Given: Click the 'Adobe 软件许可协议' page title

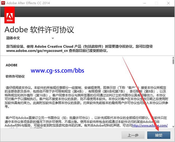Looking at the screenshot, I should 39,29.
